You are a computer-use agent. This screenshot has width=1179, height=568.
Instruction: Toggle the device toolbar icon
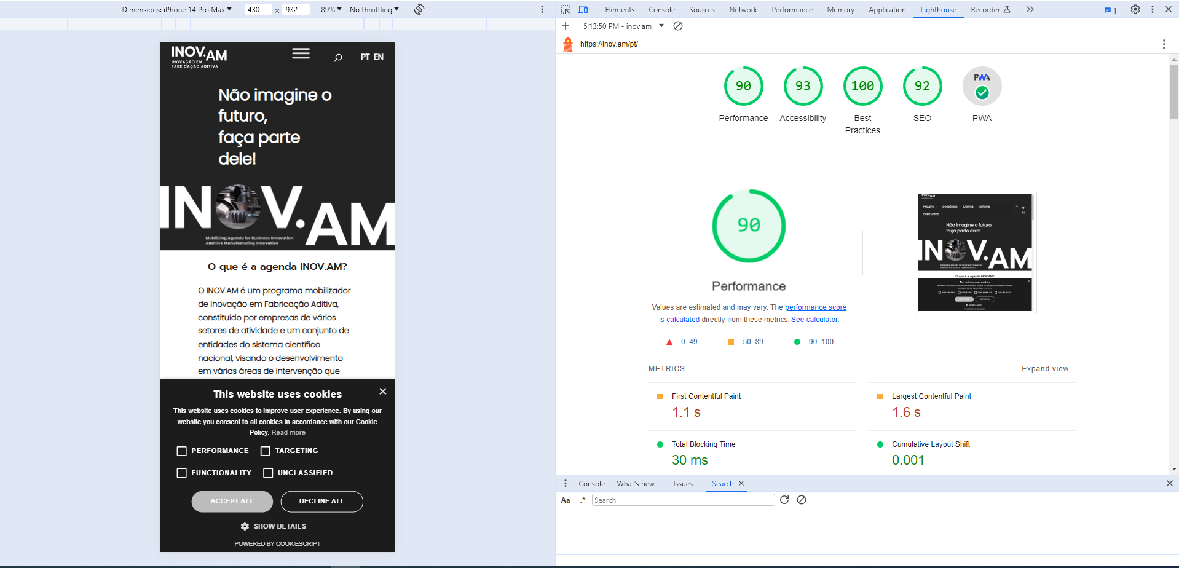tap(583, 9)
